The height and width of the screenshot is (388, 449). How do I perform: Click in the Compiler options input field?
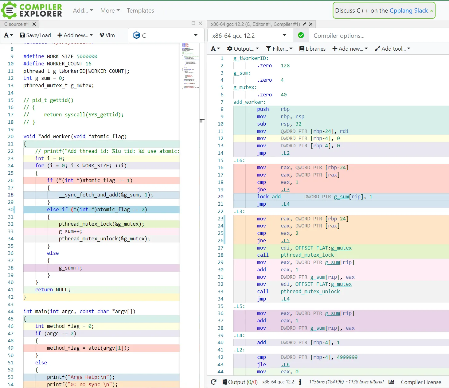click(379, 36)
